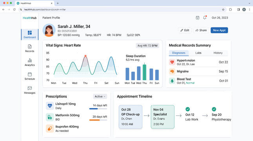Switch to the Labs tab
This screenshot has height=141, width=253.
coord(198,53)
